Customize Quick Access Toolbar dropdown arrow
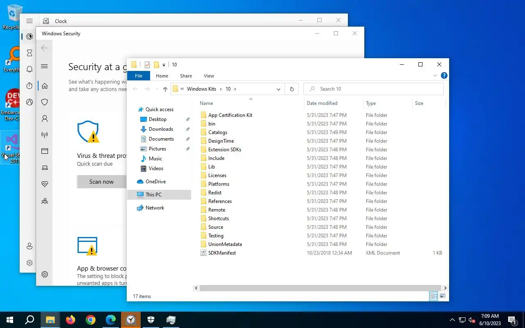This screenshot has width=525, height=328. (164, 65)
